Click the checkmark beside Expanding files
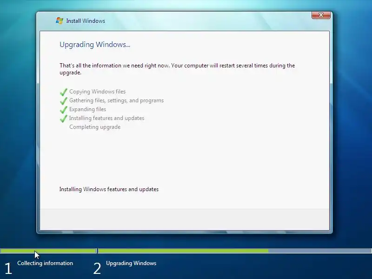 64,109
